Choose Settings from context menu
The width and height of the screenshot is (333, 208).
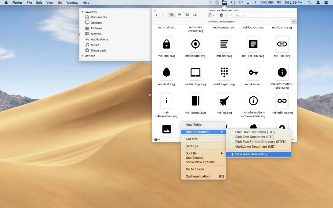coord(203,146)
